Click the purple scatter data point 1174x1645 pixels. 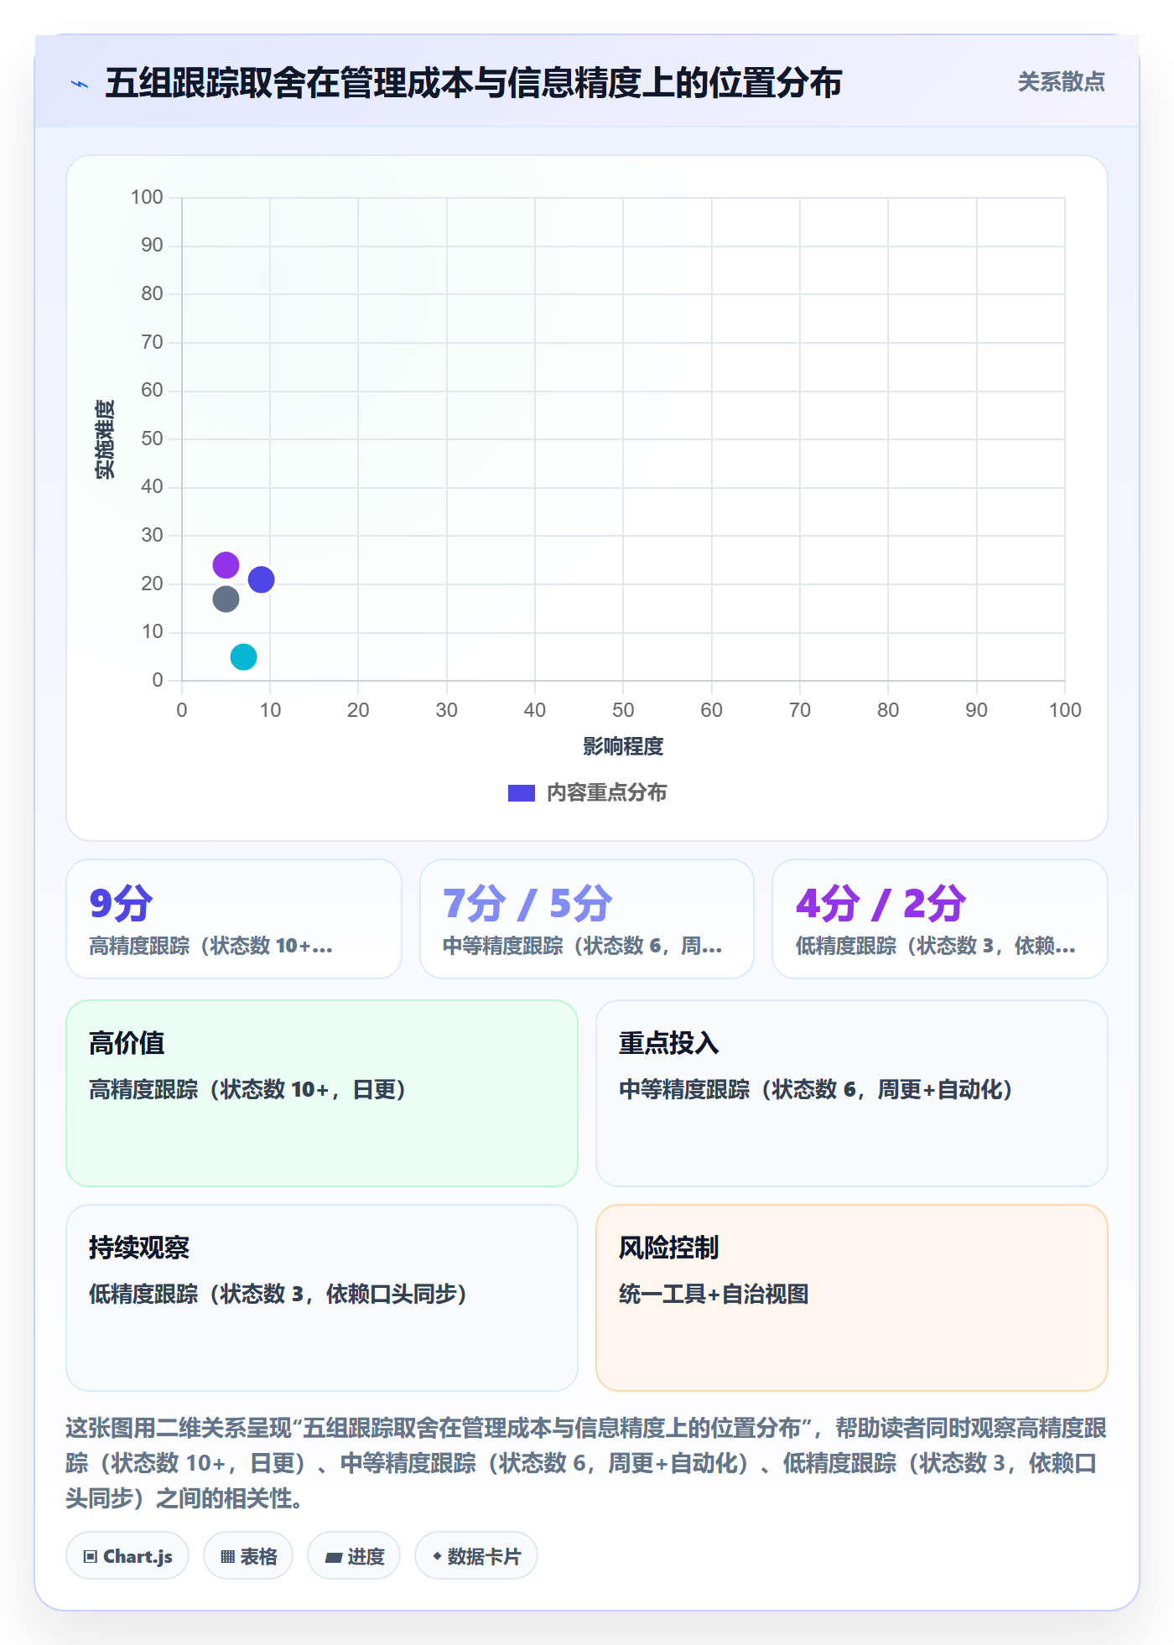tap(226, 565)
